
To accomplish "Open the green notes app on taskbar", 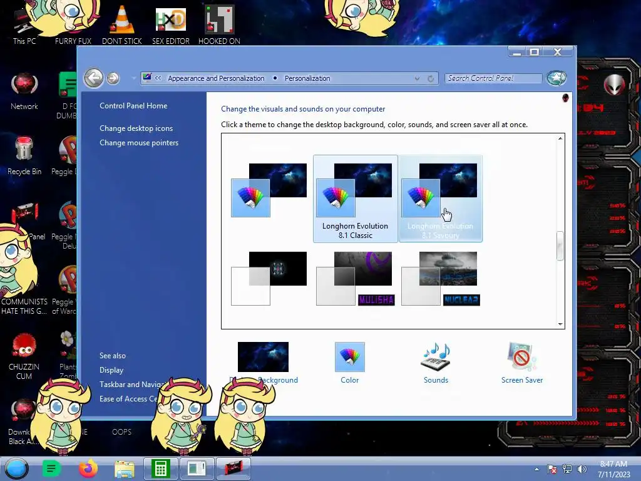I will click(51, 468).
